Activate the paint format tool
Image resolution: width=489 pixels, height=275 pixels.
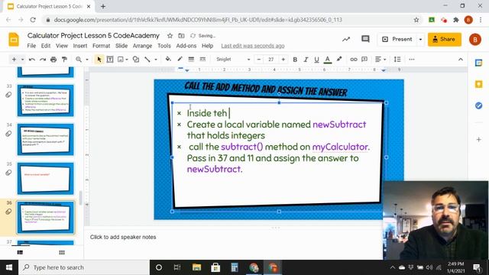coord(64,60)
